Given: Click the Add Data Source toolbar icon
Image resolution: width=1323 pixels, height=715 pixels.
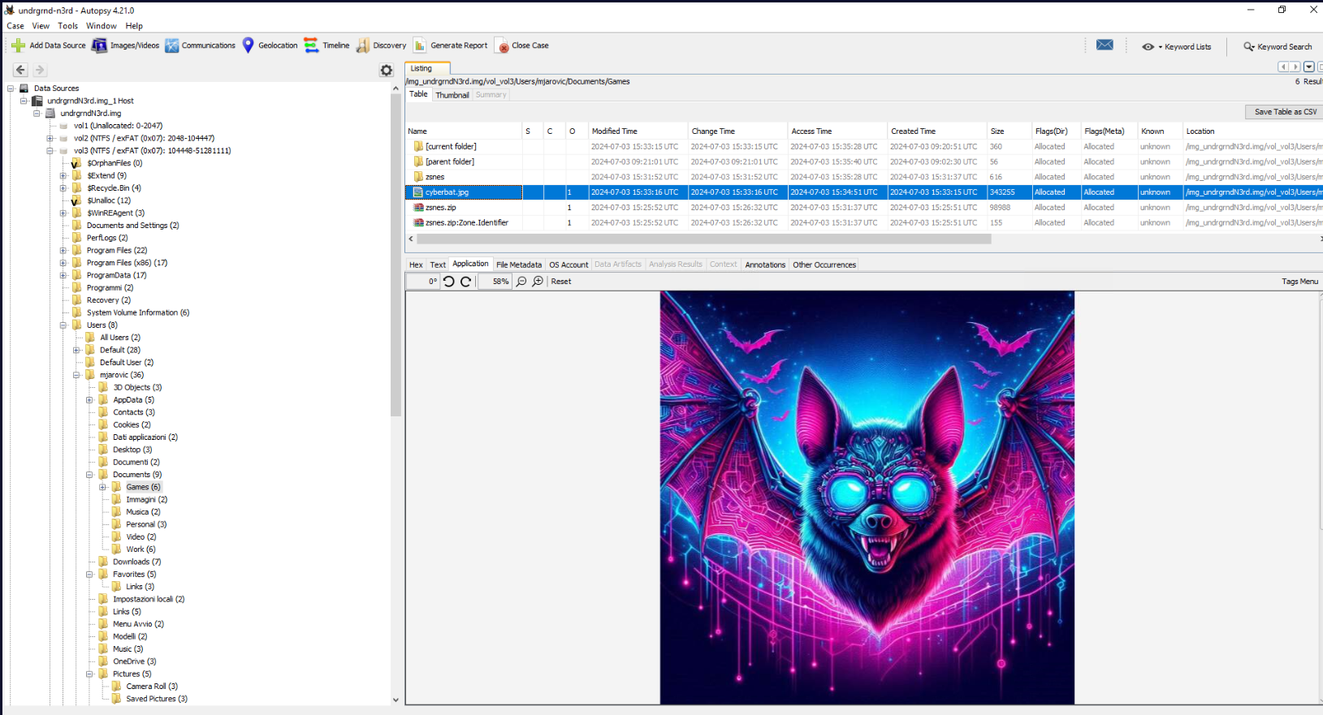Looking at the screenshot, I should [18, 45].
